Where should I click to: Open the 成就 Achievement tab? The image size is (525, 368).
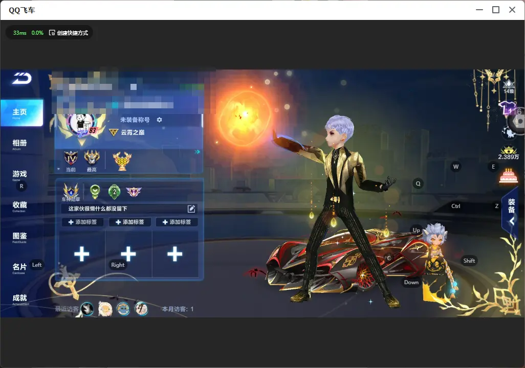tap(19, 299)
